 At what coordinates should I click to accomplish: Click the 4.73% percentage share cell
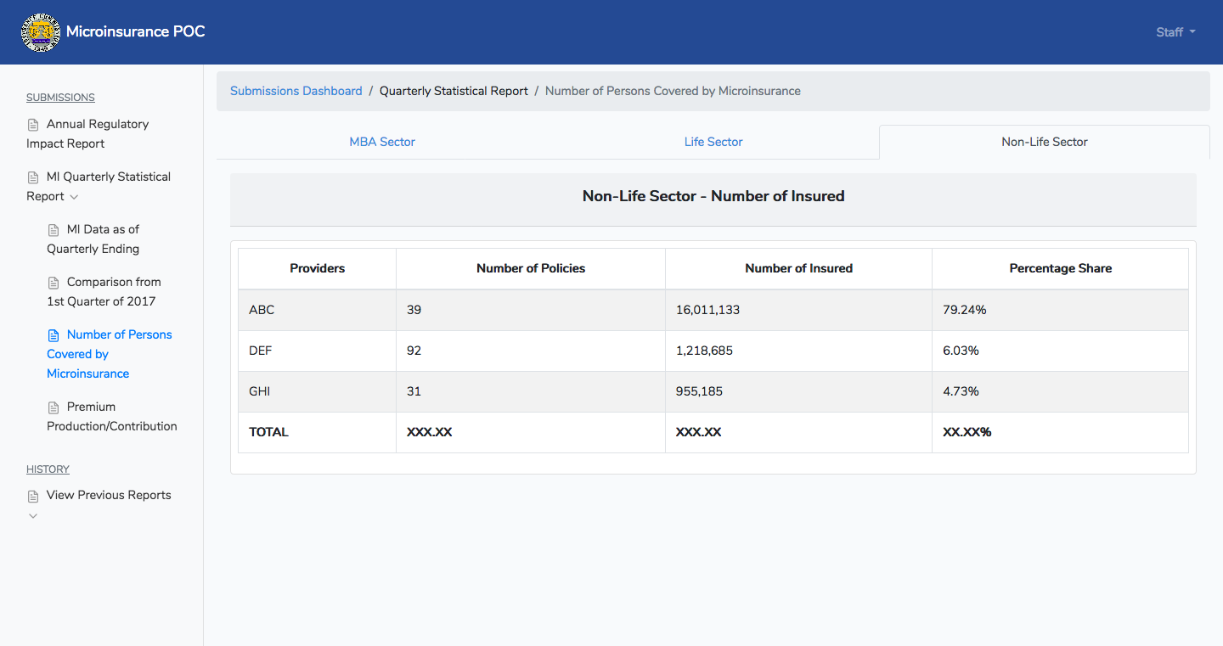click(x=1060, y=391)
